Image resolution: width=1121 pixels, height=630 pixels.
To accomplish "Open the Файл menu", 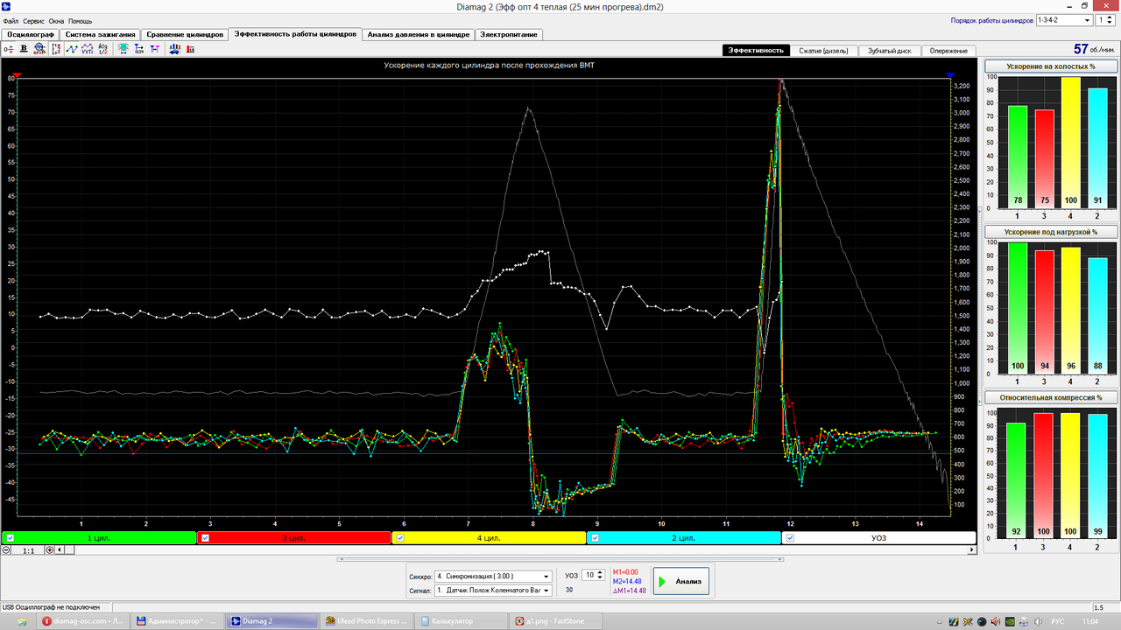I will pyautogui.click(x=11, y=20).
